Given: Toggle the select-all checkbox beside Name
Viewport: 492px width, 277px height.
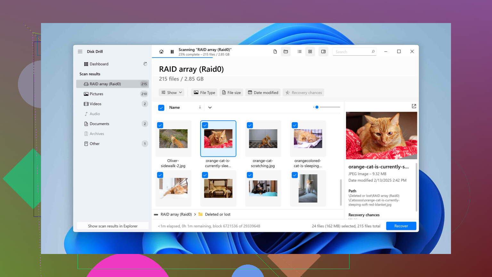Looking at the screenshot, I should [x=161, y=108].
